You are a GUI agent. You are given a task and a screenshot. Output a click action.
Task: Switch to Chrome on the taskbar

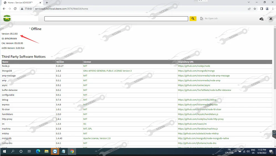[x=72, y=151]
